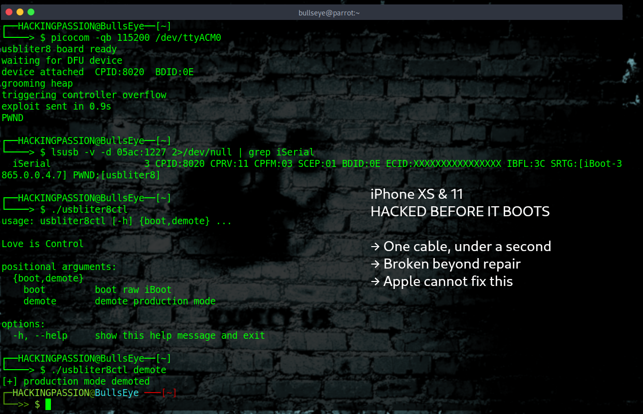Click 'Broken beyond repair' caption line
Screen dimensions: 643x414
tap(446, 264)
